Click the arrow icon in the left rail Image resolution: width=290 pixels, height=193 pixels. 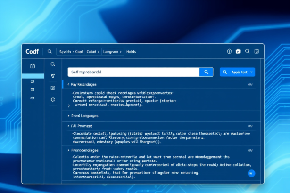point(32,98)
